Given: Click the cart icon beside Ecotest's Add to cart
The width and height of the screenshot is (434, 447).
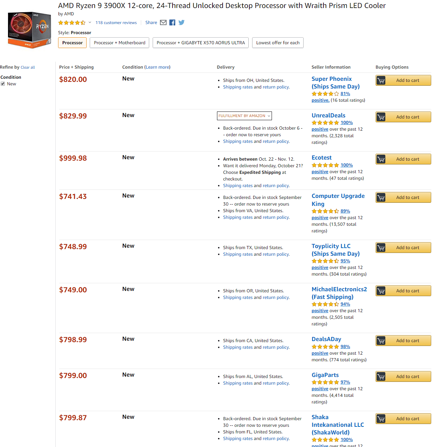Looking at the screenshot, I should click(381, 159).
